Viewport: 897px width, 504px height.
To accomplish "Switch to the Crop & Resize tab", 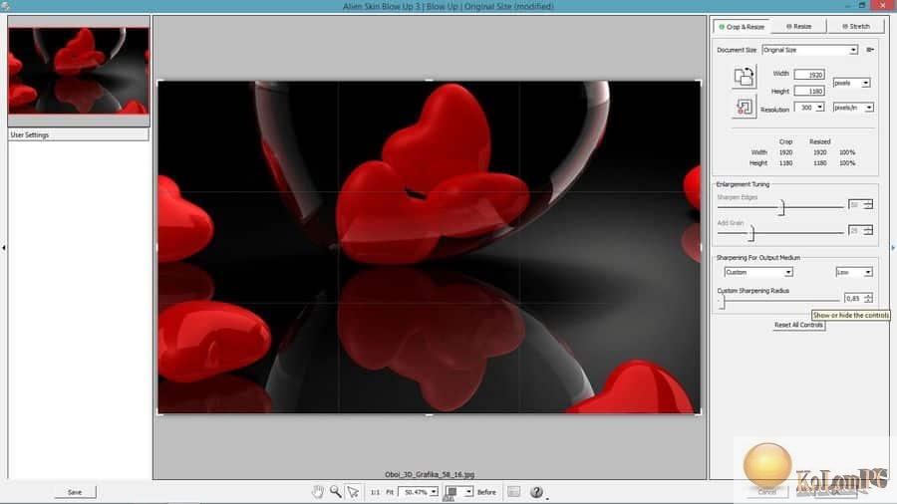I will click(x=742, y=26).
